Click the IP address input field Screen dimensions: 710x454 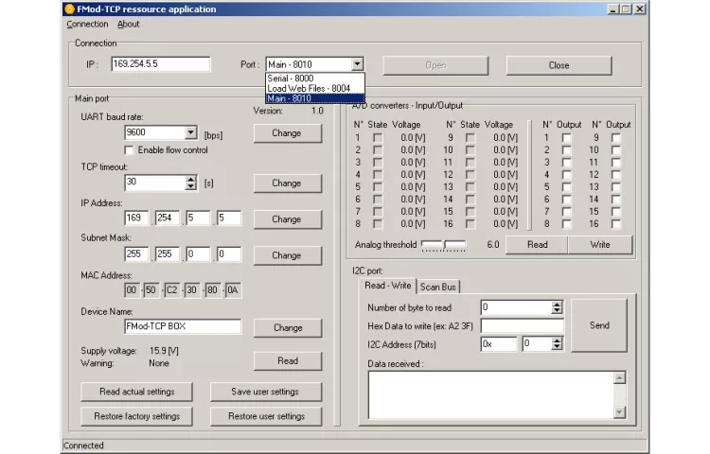[x=160, y=64]
